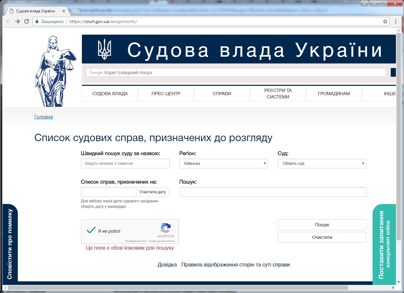
Task: Reload the page with refresh icon
Action: (27, 21)
